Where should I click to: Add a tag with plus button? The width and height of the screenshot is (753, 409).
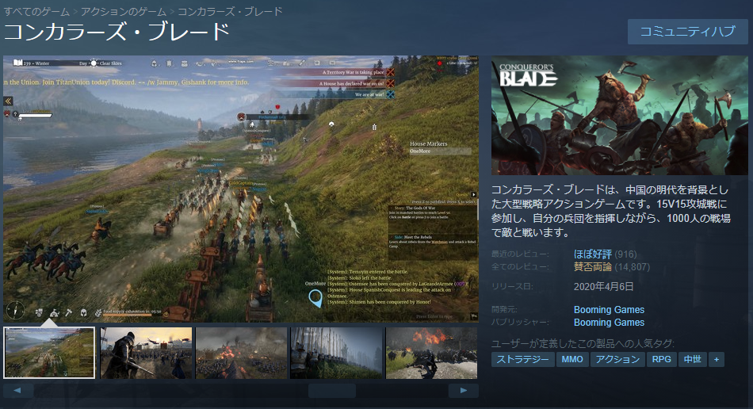[x=717, y=360]
